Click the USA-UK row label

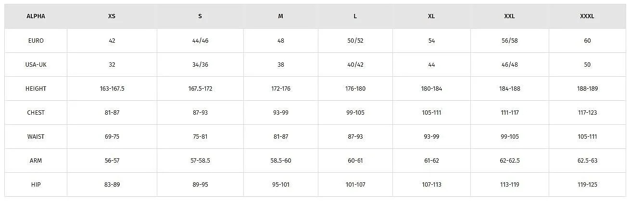point(36,65)
